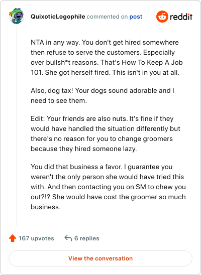Viewport: 201px width, 275px height.
Task: Click the "commented on" label
Action: (107, 17)
